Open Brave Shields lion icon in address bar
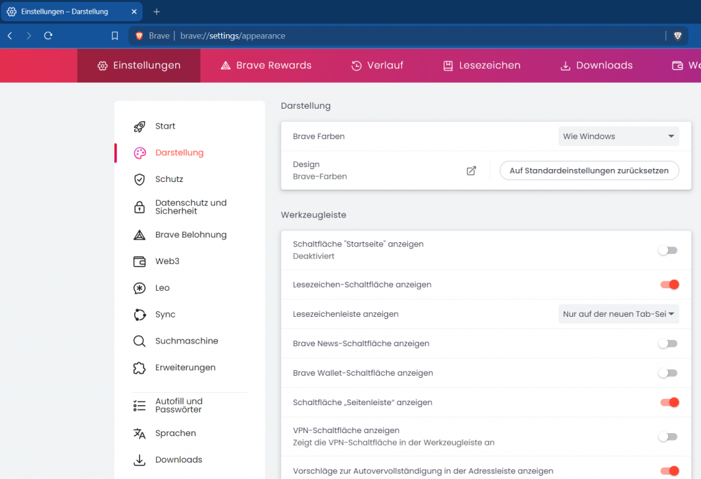 (678, 36)
